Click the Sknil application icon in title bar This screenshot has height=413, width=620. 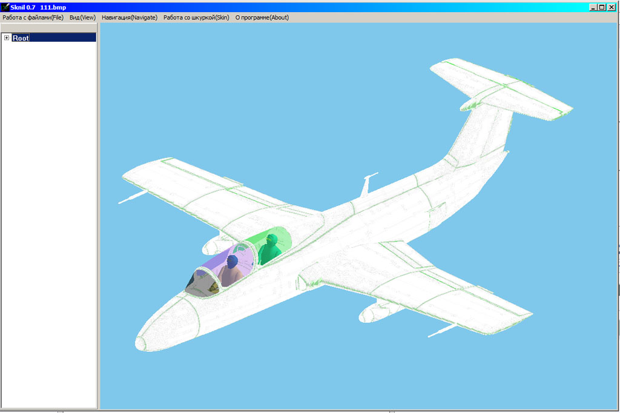pyautogui.click(x=5, y=7)
